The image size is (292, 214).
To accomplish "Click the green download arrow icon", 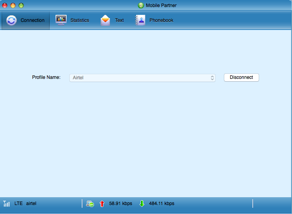I will point(142,203).
